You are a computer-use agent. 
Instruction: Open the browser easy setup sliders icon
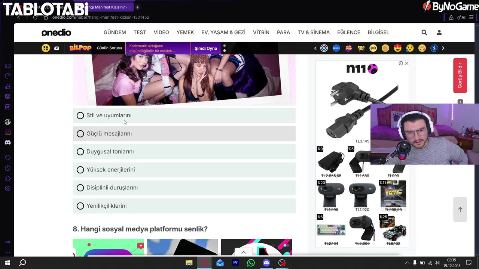click(472, 17)
